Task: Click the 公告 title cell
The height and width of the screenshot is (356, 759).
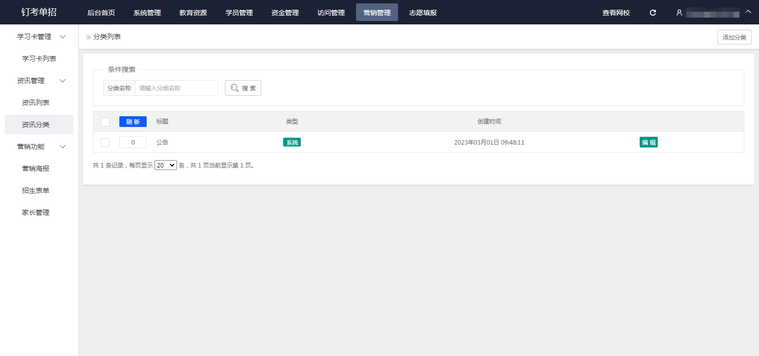Action: (162, 143)
